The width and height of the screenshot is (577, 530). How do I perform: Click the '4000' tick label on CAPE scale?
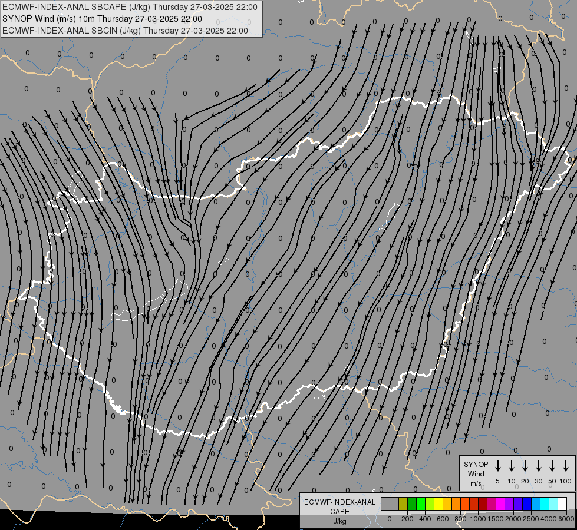(548, 519)
